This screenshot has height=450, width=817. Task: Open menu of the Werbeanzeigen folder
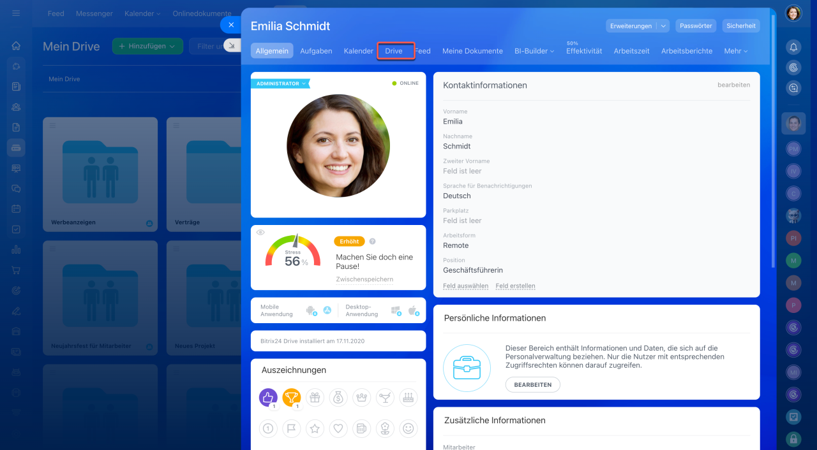point(53,125)
